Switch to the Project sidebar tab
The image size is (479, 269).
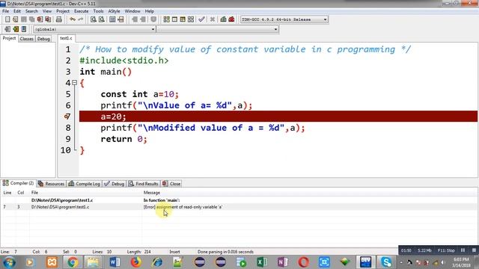tap(9, 38)
